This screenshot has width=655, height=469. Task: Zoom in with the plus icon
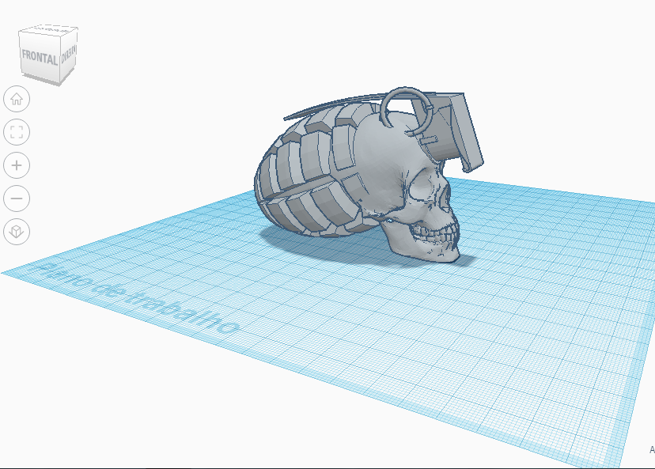17,165
